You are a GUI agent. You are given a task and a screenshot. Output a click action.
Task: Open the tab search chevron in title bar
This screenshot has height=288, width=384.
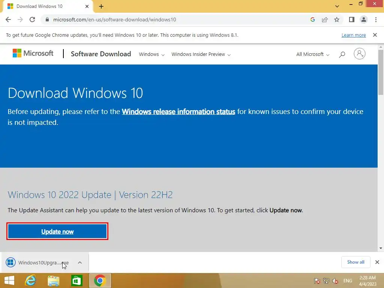pos(337,6)
